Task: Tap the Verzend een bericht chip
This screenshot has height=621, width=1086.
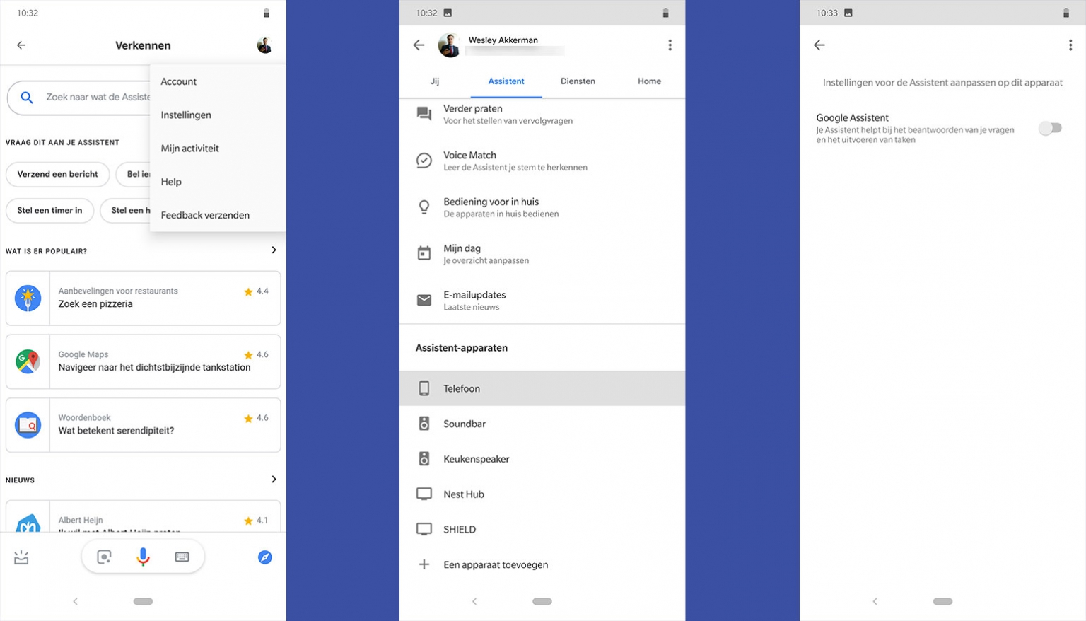Action: coord(57,174)
